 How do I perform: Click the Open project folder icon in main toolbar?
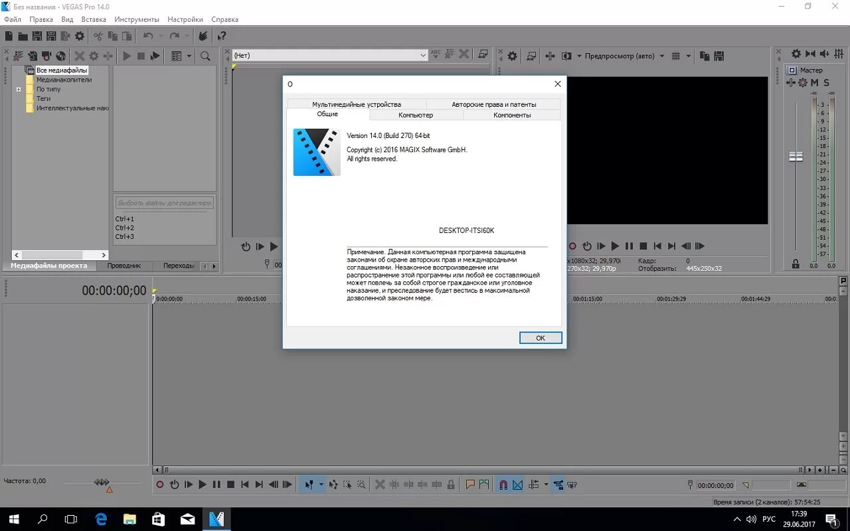[x=23, y=37]
